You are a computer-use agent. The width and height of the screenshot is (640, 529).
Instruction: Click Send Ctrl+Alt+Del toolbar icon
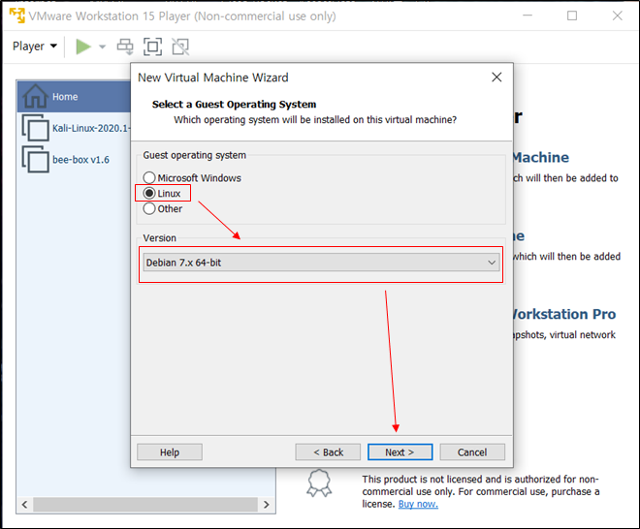click(x=125, y=47)
